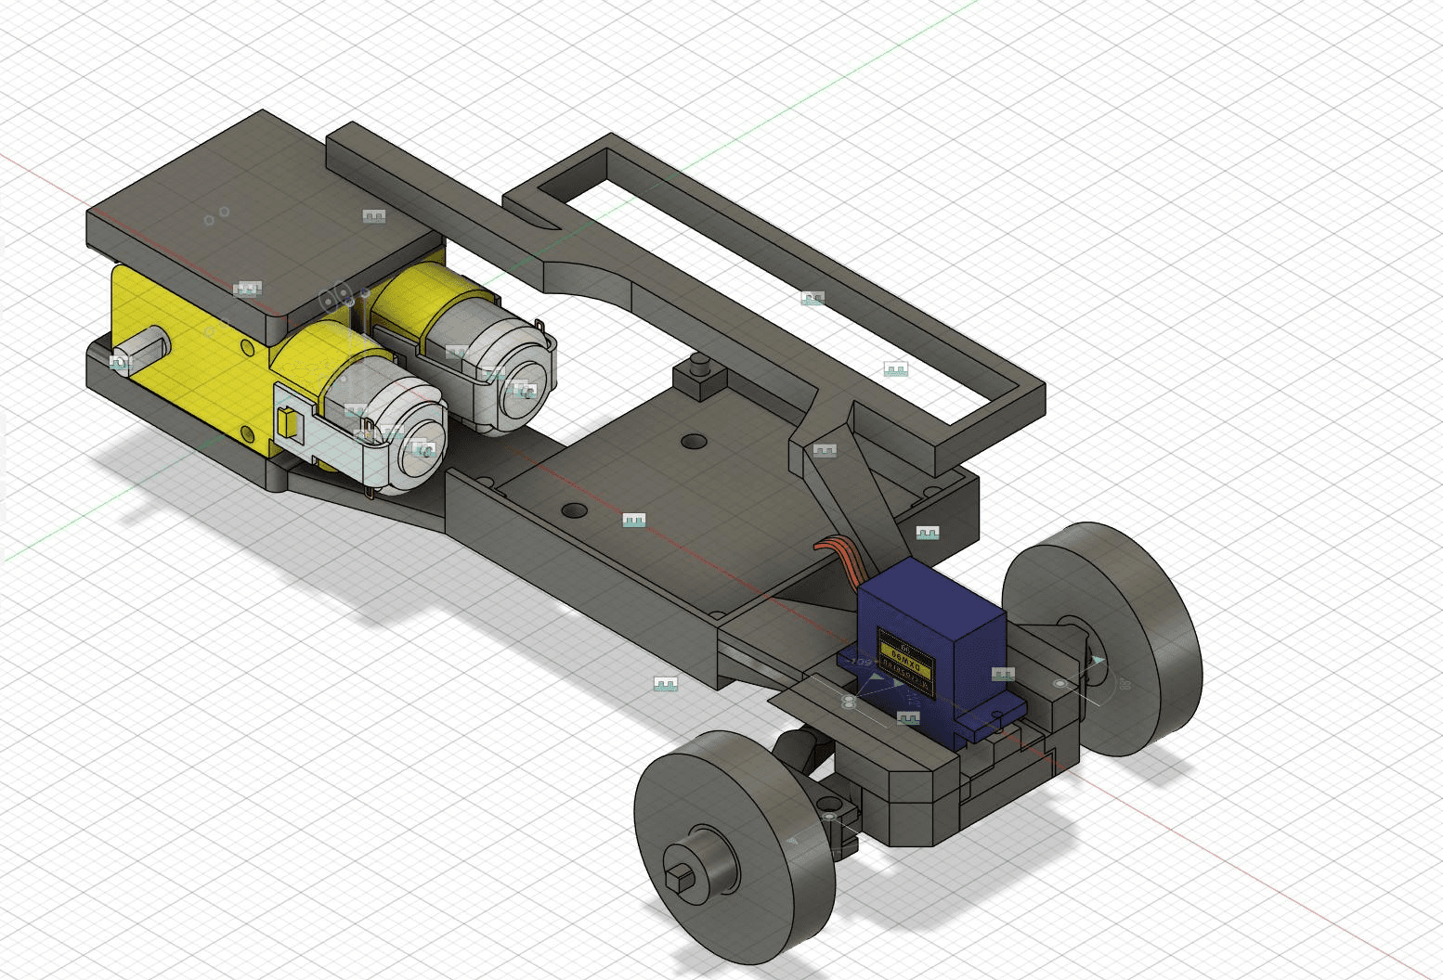Viewport: 1443px width, 980px height.
Task: Click the joint glyph on the gearbox output shaft
Action: pos(121,362)
